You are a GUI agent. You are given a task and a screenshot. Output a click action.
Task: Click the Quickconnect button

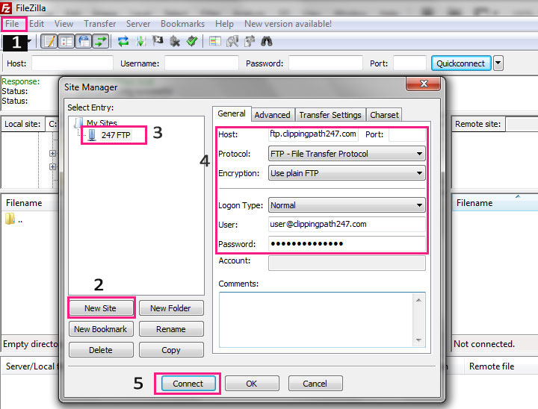point(461,63)
